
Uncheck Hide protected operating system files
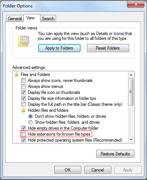tap(23, 140)
